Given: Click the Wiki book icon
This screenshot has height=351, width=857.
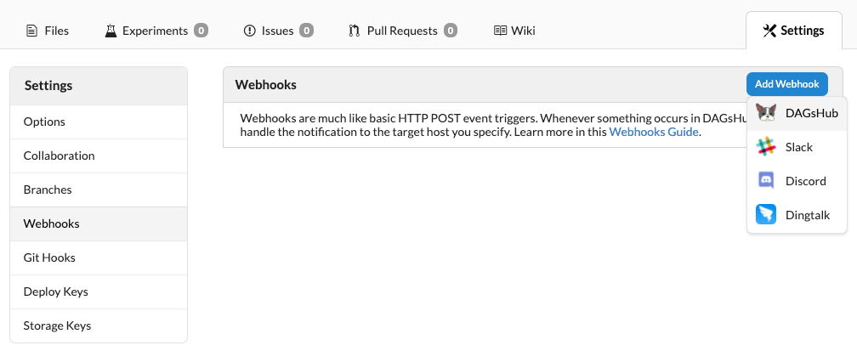Looking at the screenshot, I should (x=500, y=31).
